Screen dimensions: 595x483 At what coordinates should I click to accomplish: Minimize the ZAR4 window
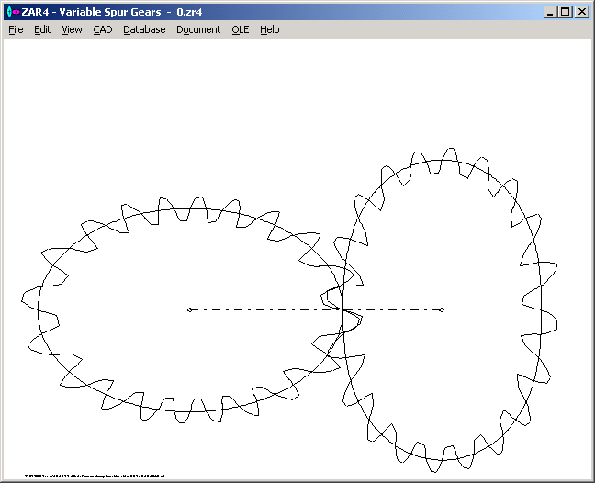(x=550, y=12)
